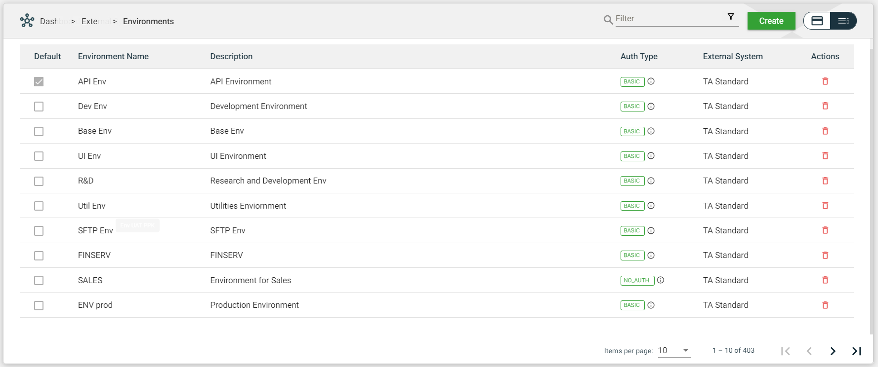The width and height of the screenshot is (878, 367).
Task: Delete the API Env environment row
Action: 825,81
